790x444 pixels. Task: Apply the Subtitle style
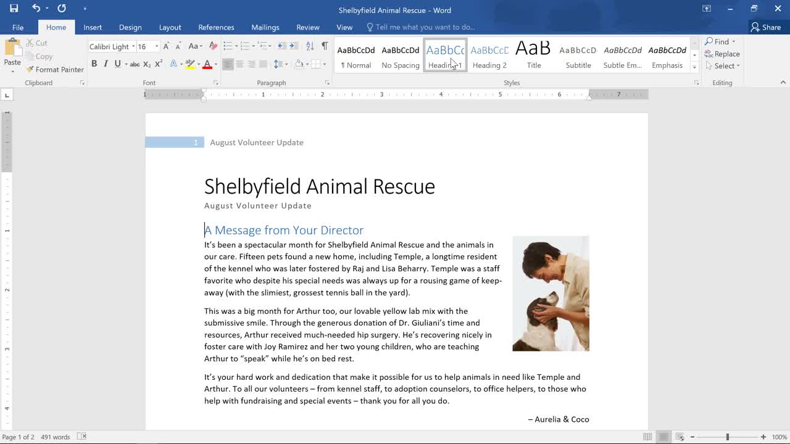tap(578, 55)
